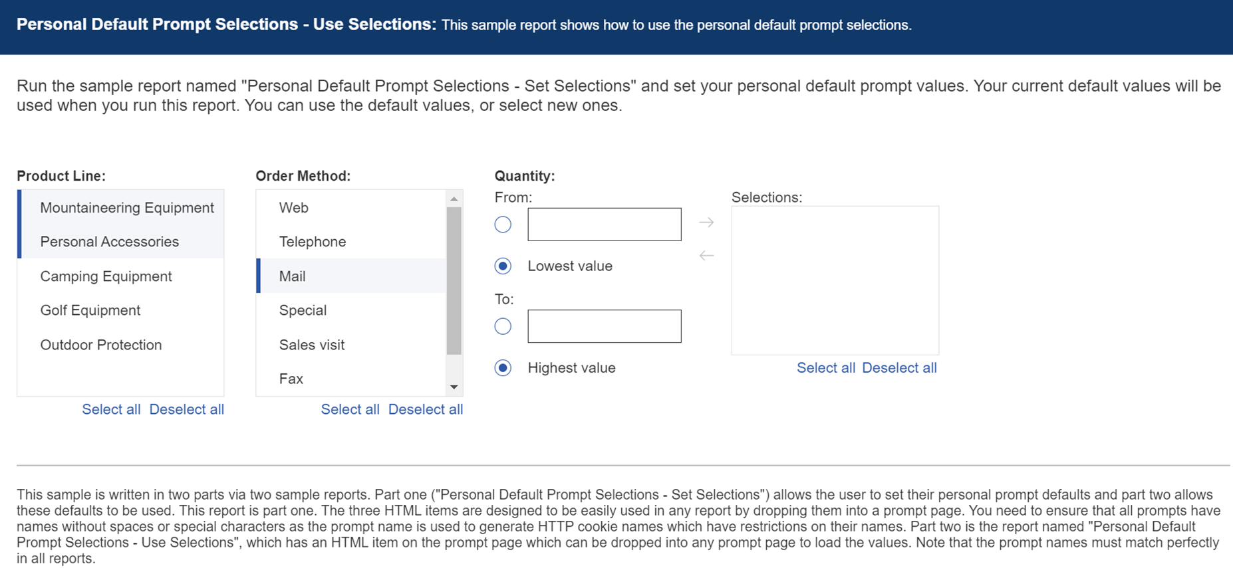Pick Golf Equipment from Product Line list

[x=90, y=310]
